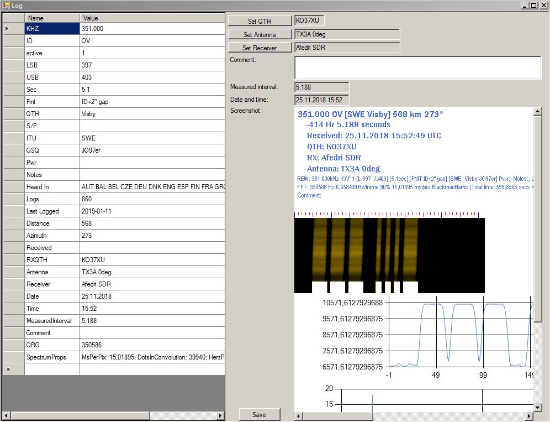Select the GSQ value cell JO97er

coord(152,150)
